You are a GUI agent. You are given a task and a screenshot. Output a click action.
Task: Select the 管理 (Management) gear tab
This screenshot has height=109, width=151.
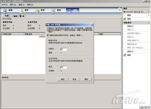(x=73, y=11)
